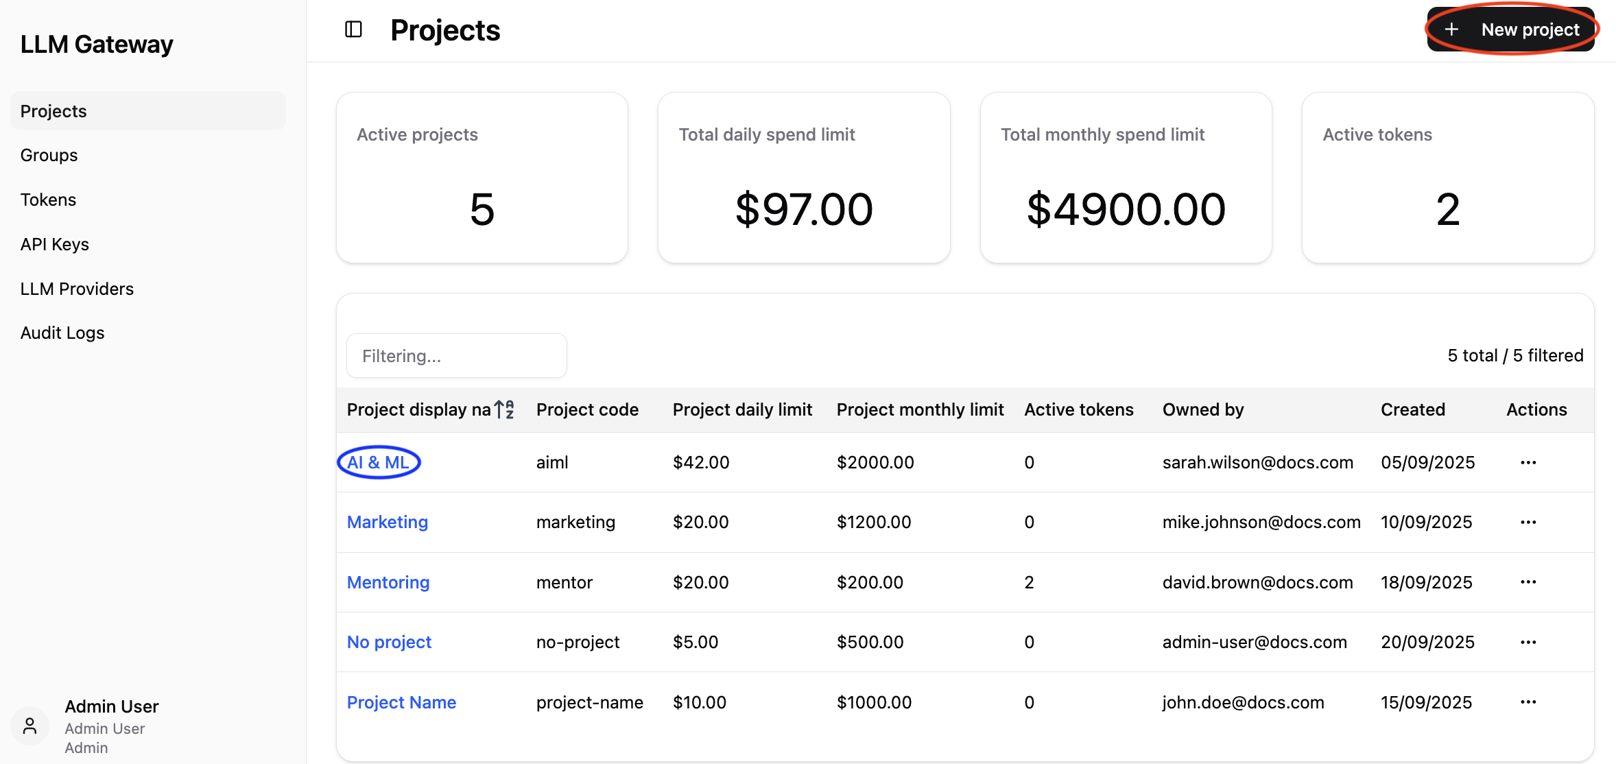
Task: Open the Project Name link
Action: [401, 702]
